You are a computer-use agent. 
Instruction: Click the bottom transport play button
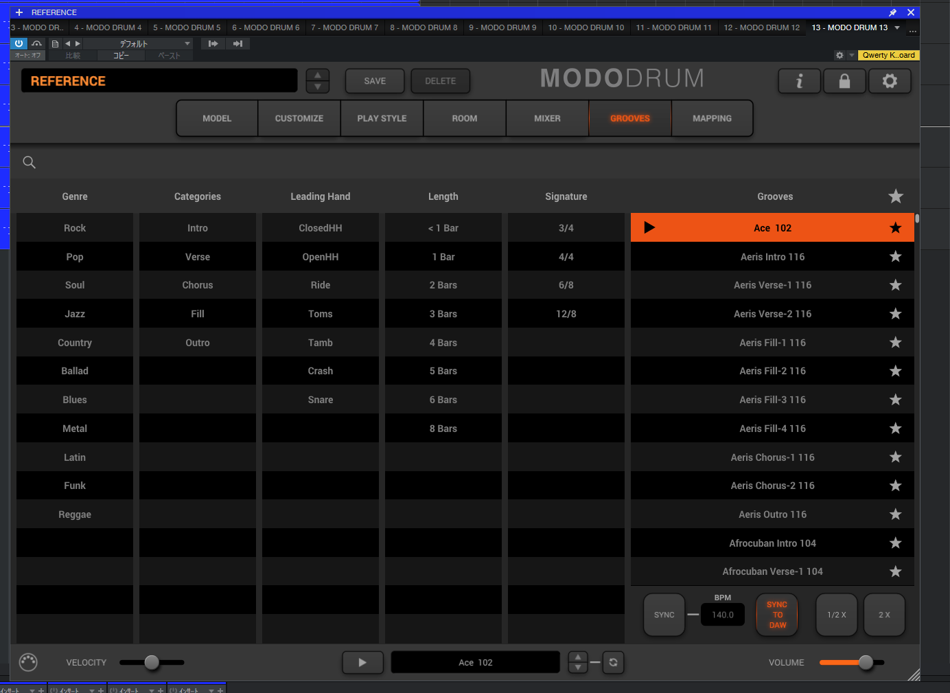(362, 662)
